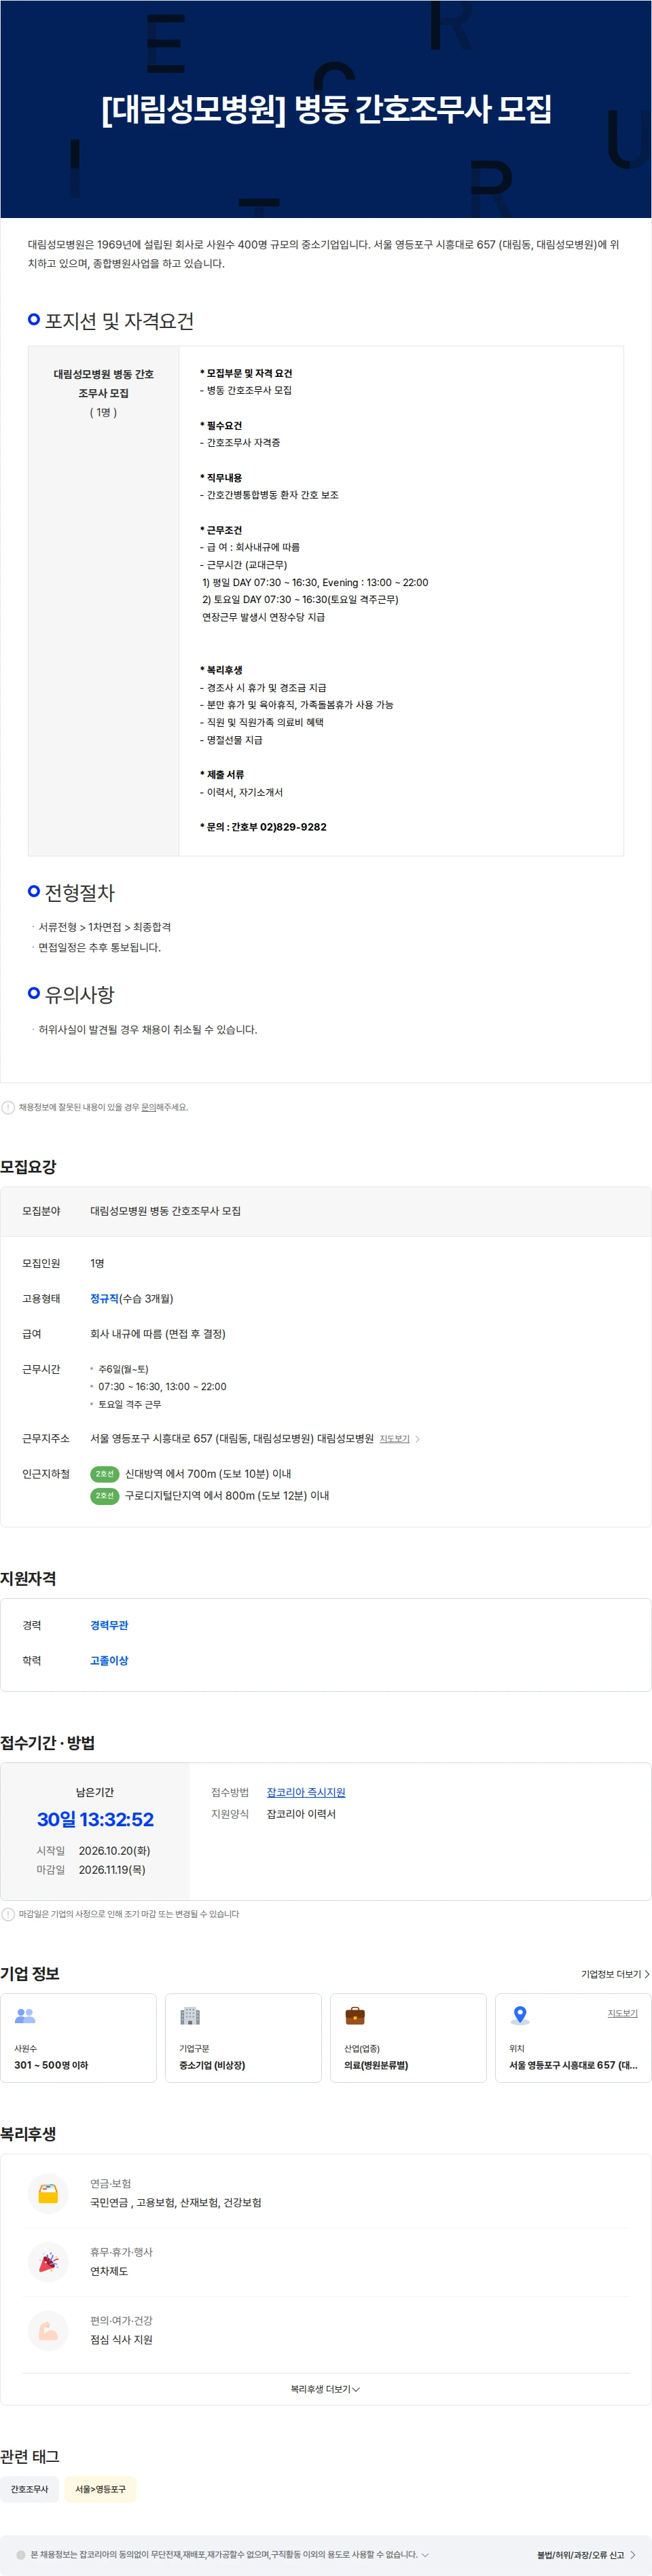
Task: Open 지도보기 in the 위치 company card
Action: pyautogui.click(x=622, y=2013)
